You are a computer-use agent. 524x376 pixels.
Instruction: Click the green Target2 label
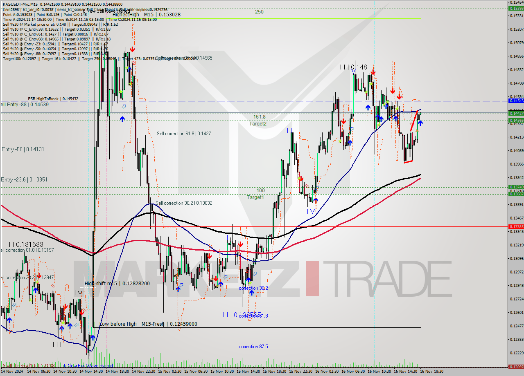(258, 124)
